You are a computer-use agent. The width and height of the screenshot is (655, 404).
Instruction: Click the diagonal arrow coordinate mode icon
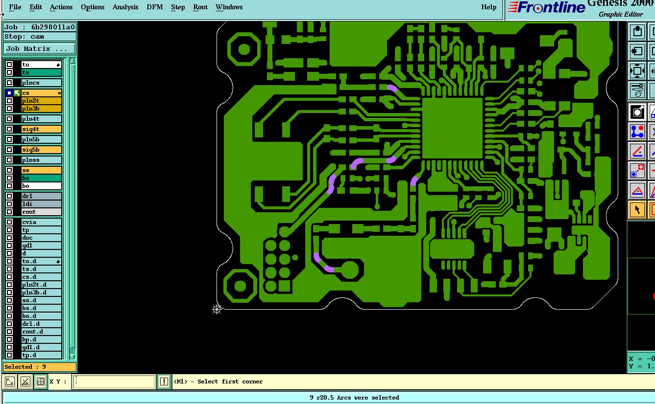point(10,382)
